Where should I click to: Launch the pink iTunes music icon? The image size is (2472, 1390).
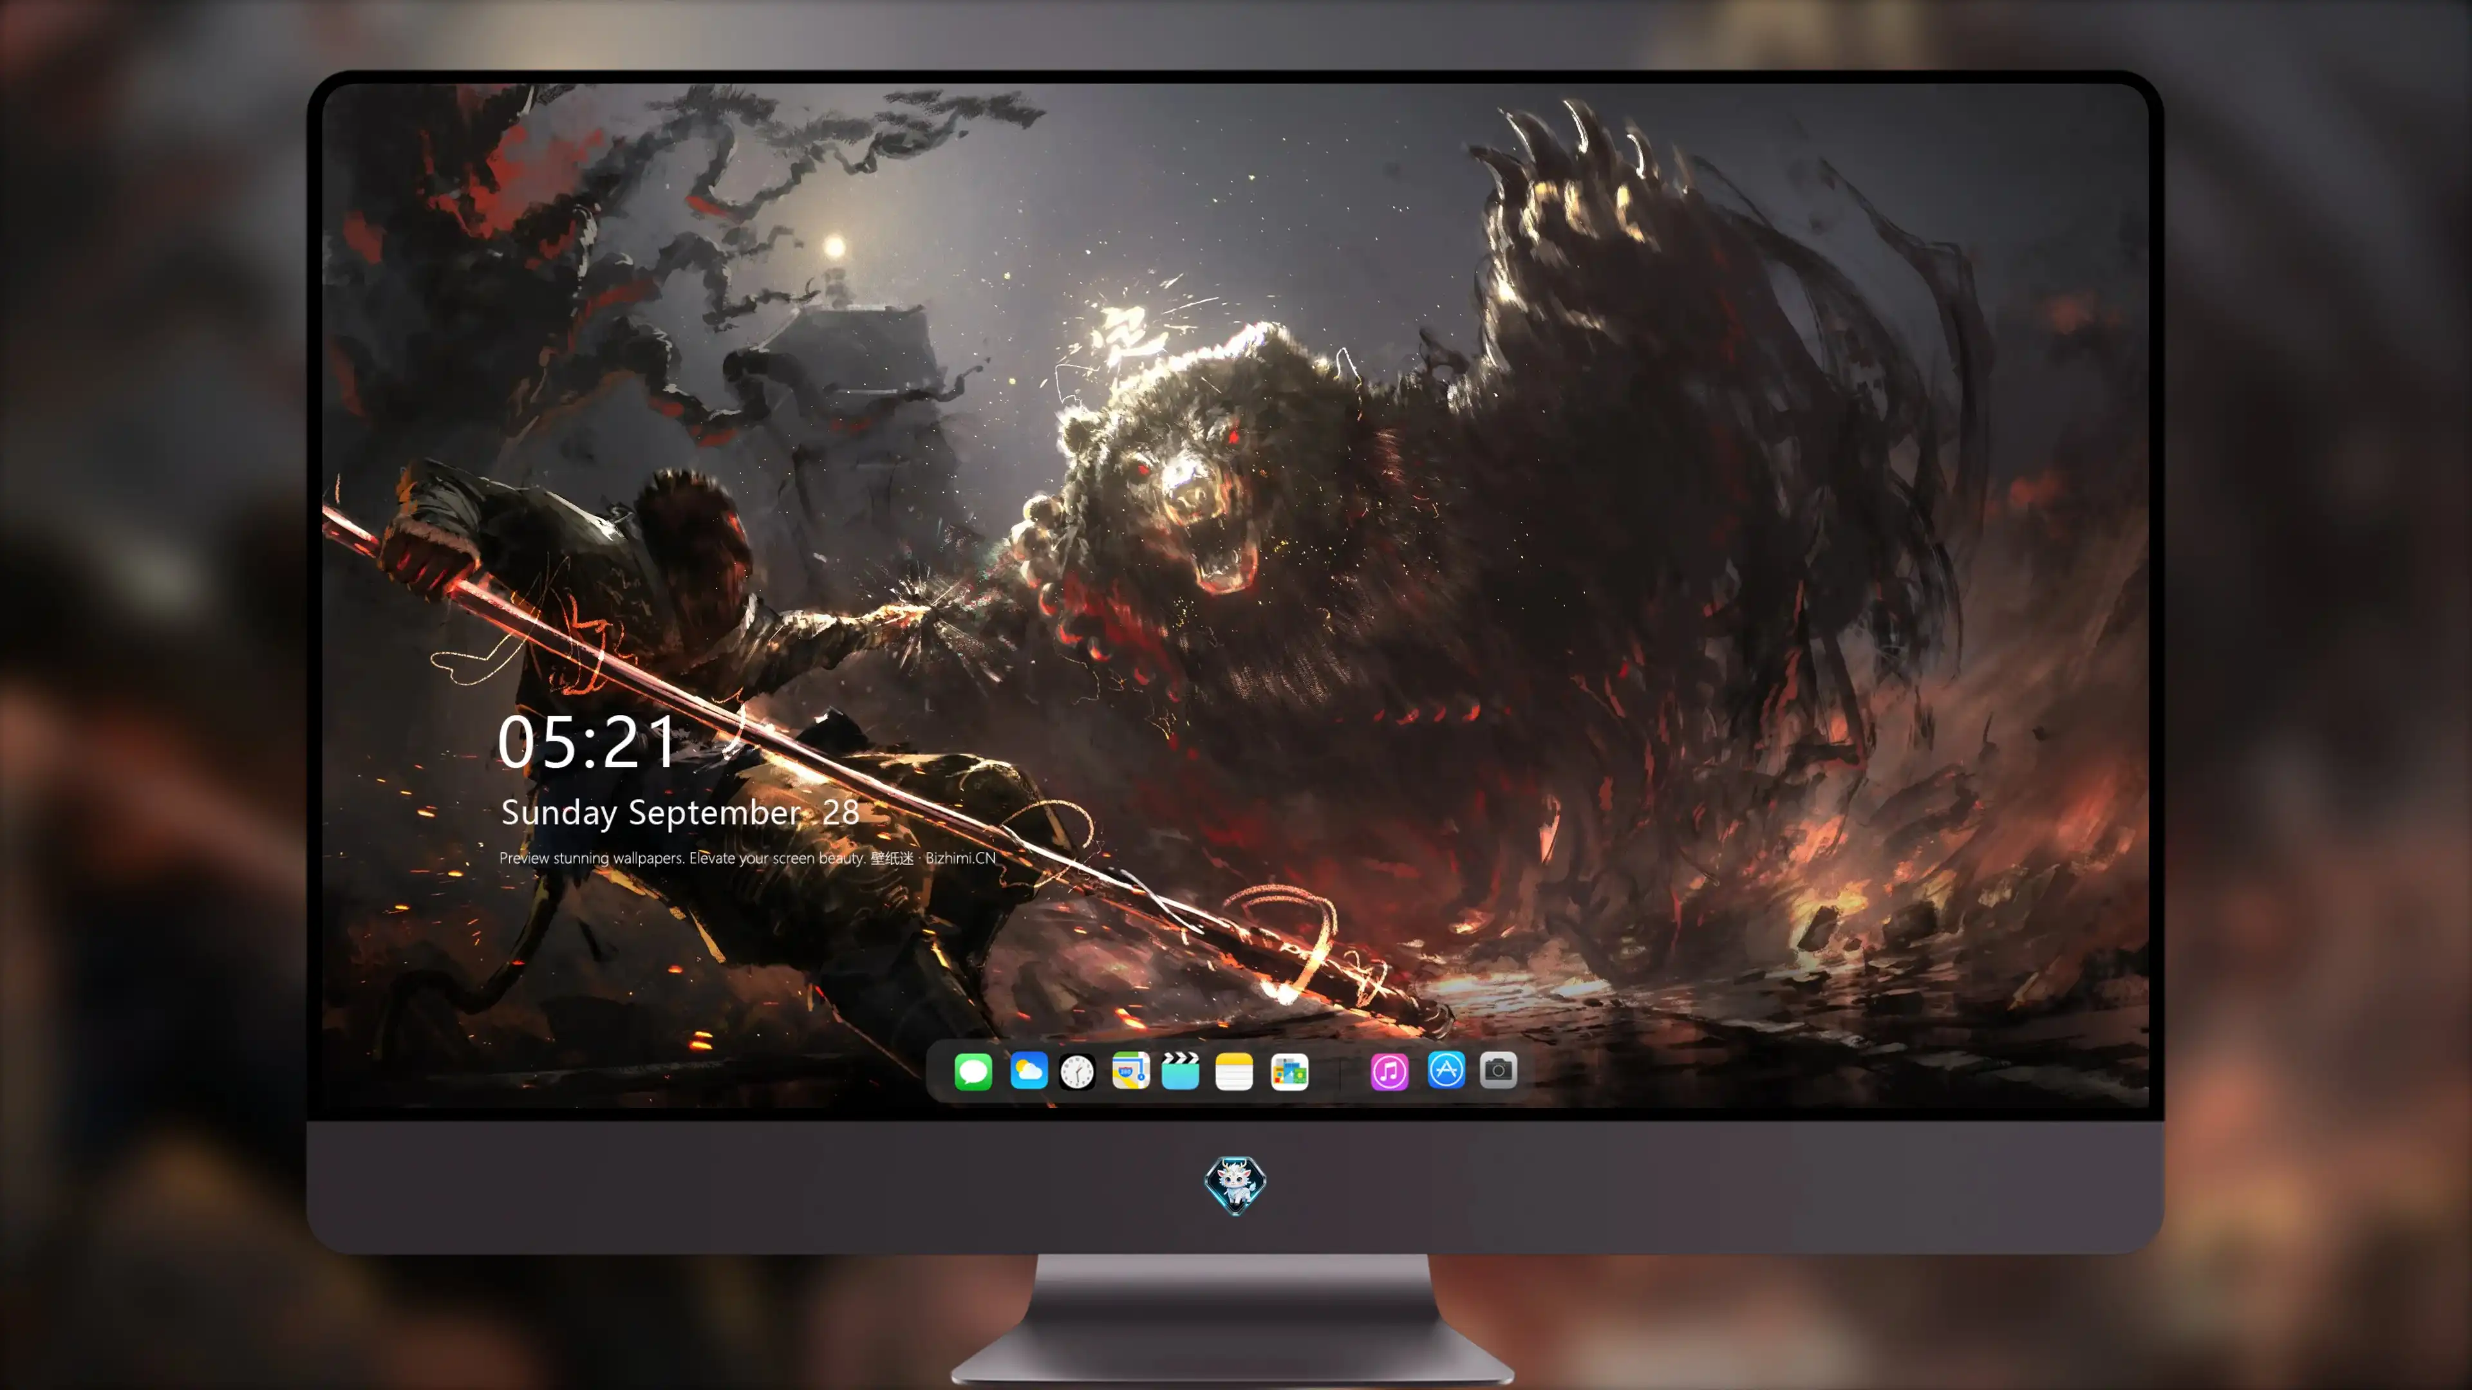[x=1390, y=1071]
